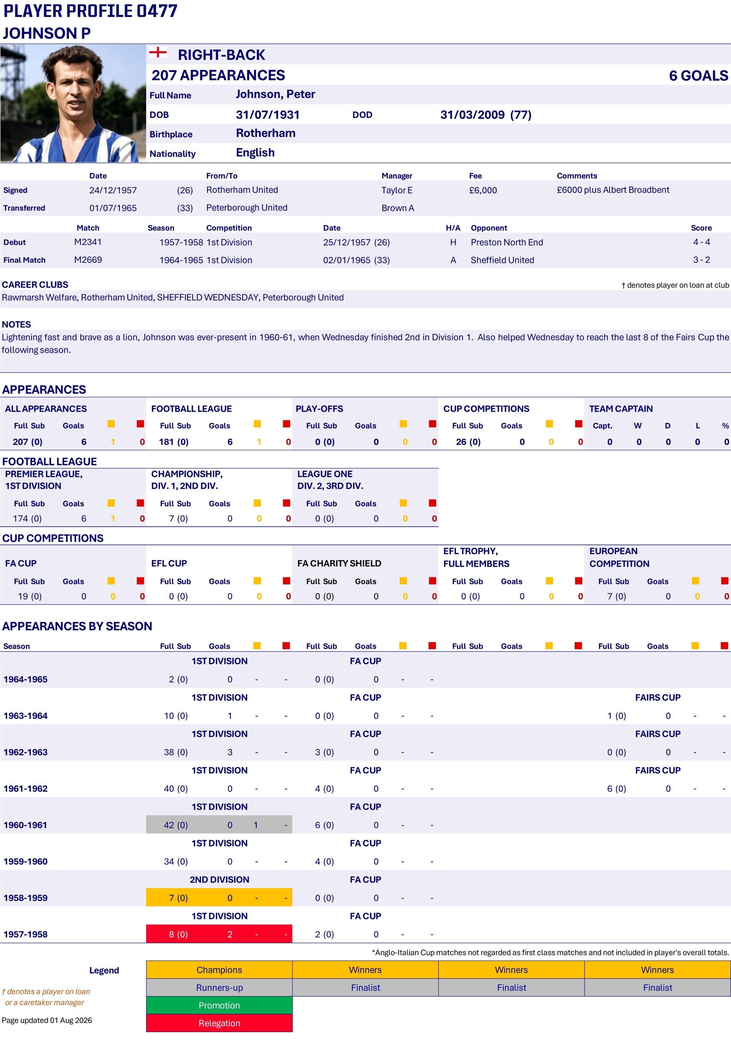This screenshot has height=1050, width=731.
Task: Click yellow card icon under Play-Offs
Action: [x=403, y=424]
